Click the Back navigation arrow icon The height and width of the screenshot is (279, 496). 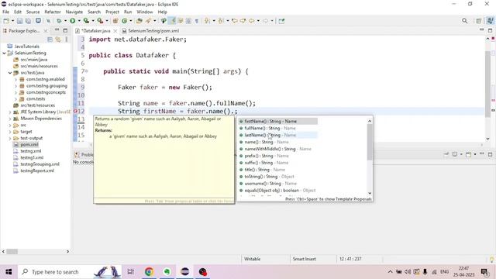pos(251,21)
